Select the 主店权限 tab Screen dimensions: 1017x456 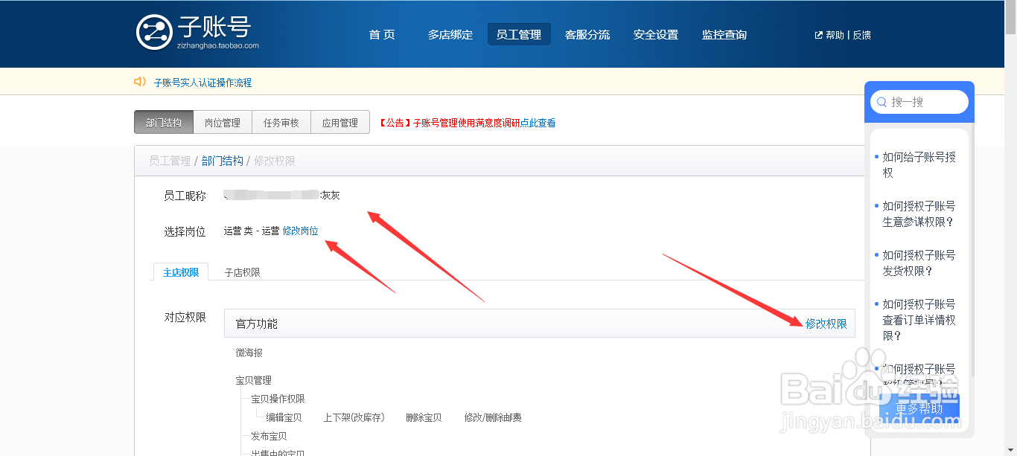pos(181,272)
